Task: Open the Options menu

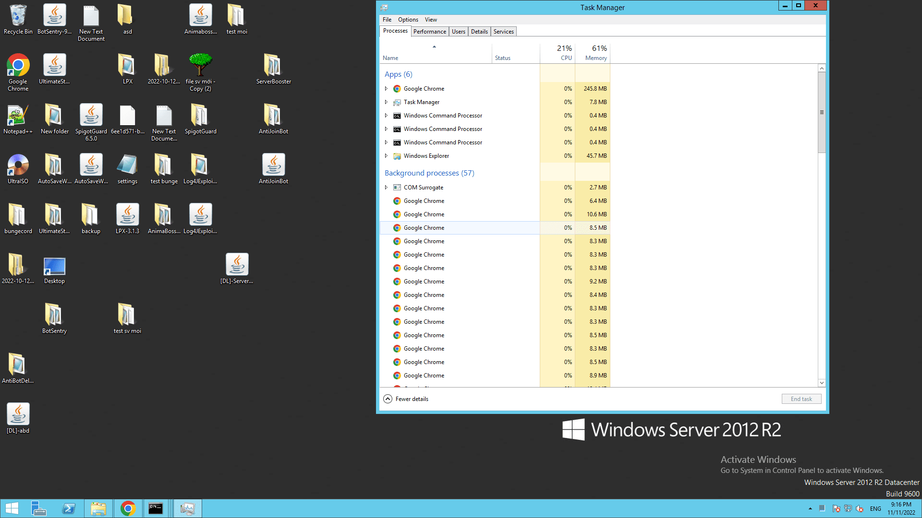Action: tap(408, 20)
